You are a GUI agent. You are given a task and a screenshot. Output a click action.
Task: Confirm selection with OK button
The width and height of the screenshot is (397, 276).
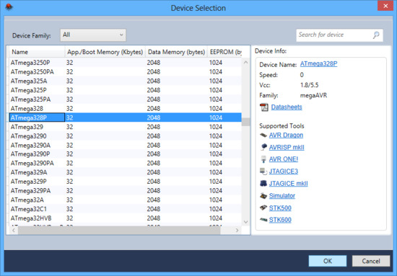328,261
